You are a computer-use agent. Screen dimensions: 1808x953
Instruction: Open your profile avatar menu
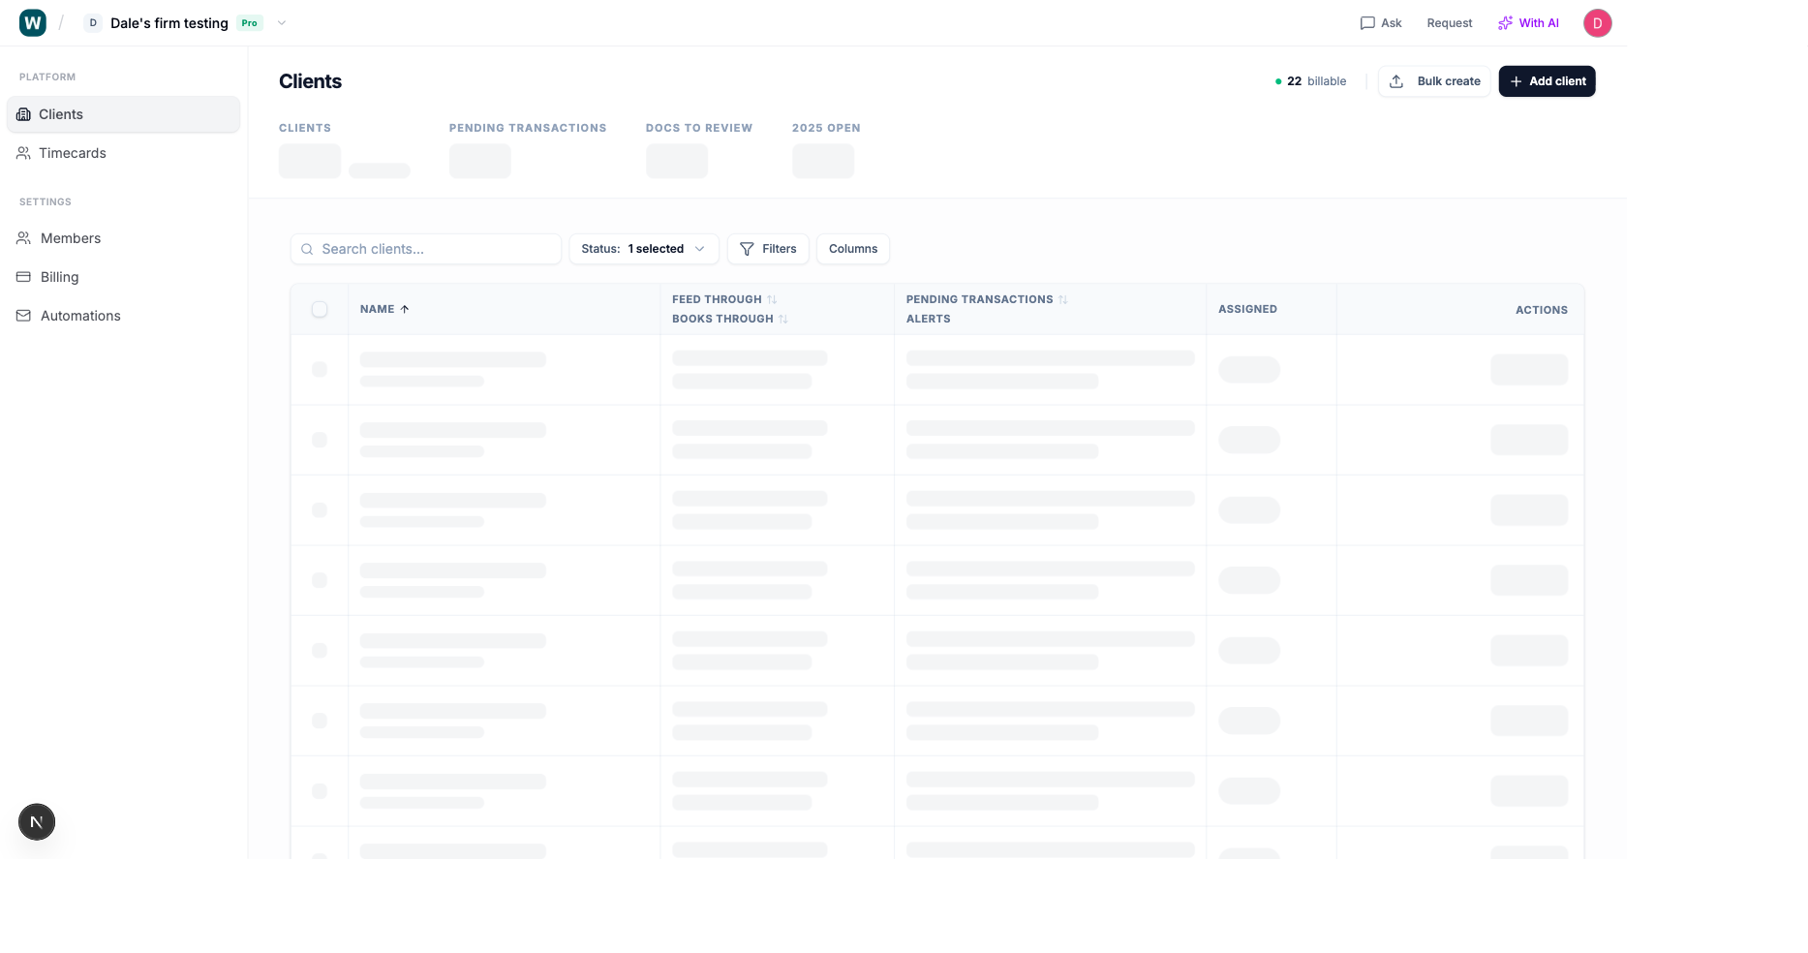coord(1597,22)
